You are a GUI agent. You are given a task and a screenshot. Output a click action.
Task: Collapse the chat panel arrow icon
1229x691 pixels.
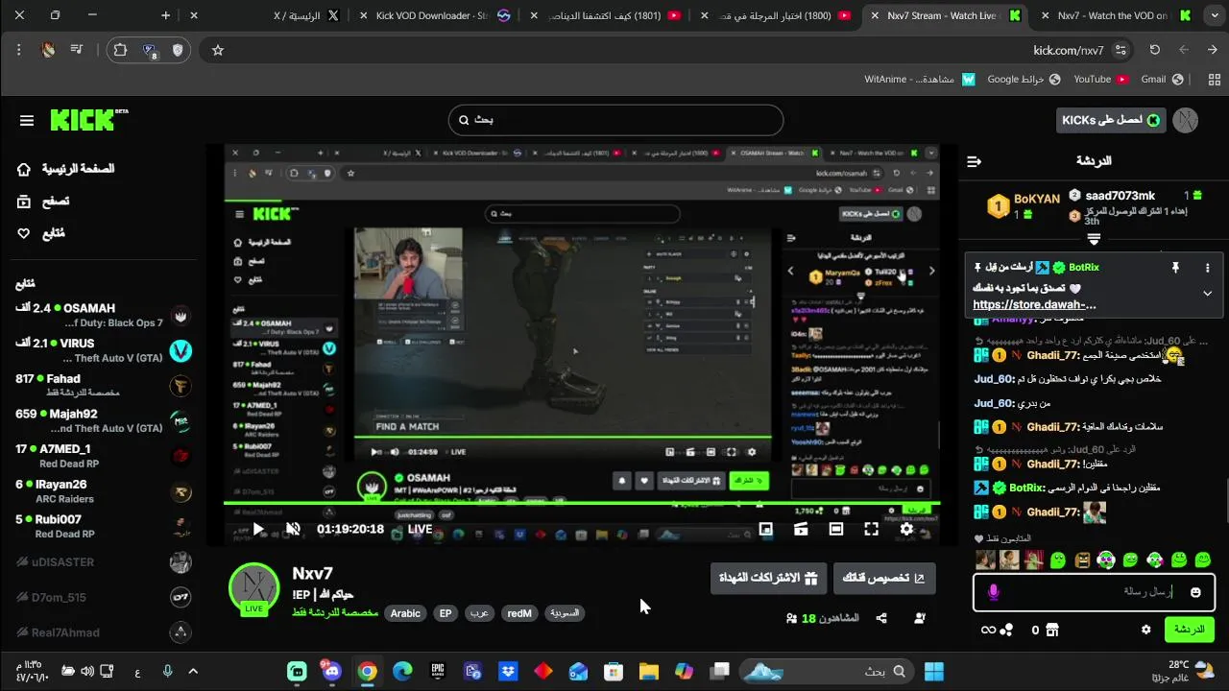point(975,161)
